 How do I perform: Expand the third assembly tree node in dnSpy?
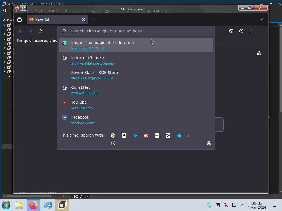coord(4,34)
